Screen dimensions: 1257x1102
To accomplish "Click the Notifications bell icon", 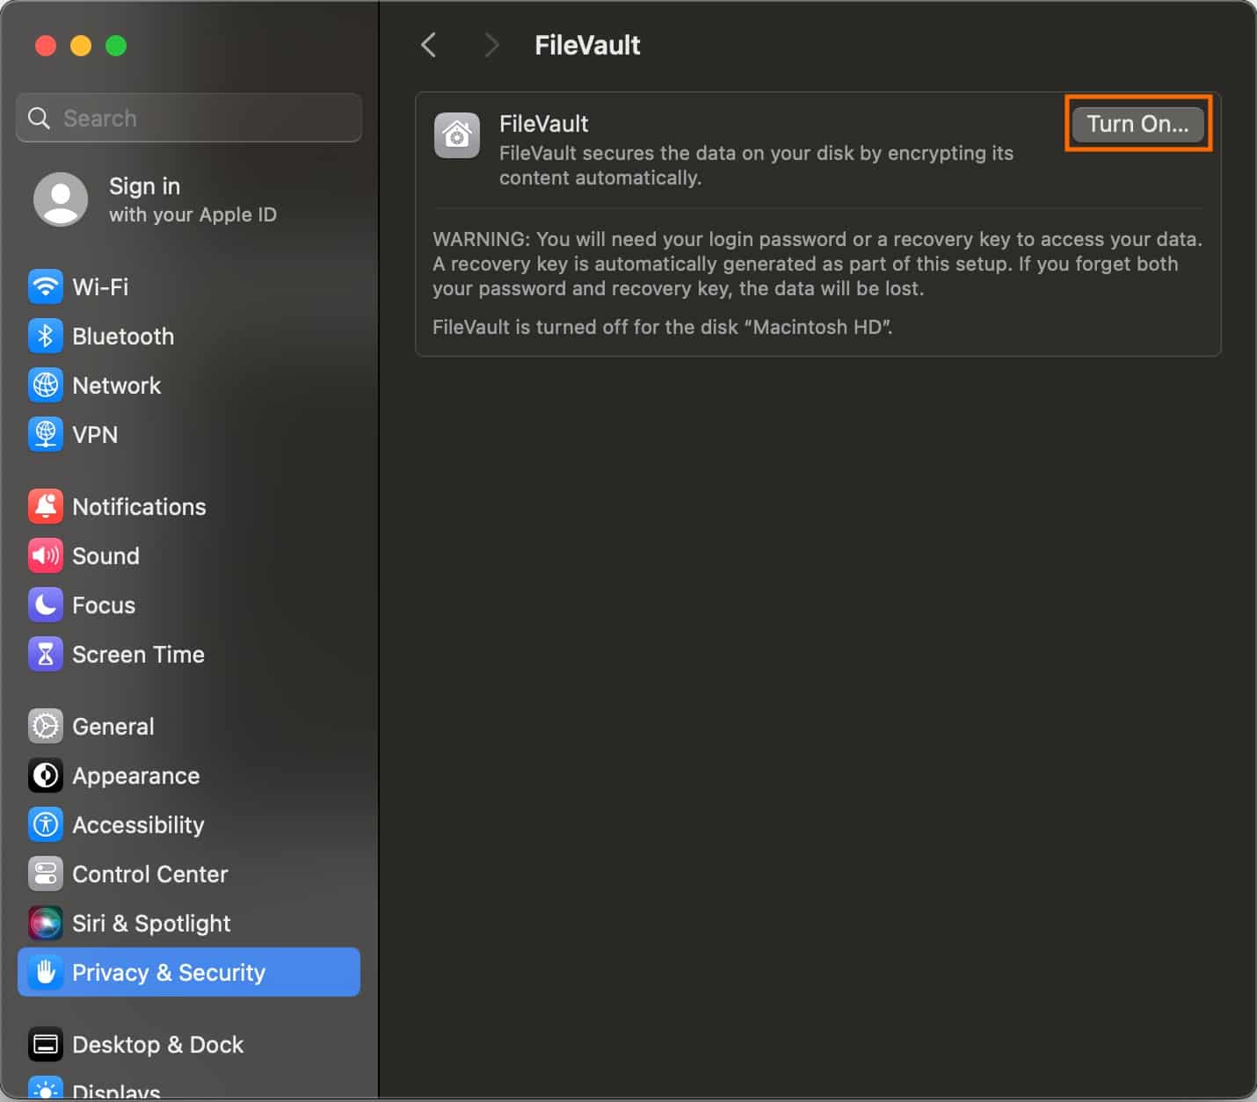I will (46, 507).
